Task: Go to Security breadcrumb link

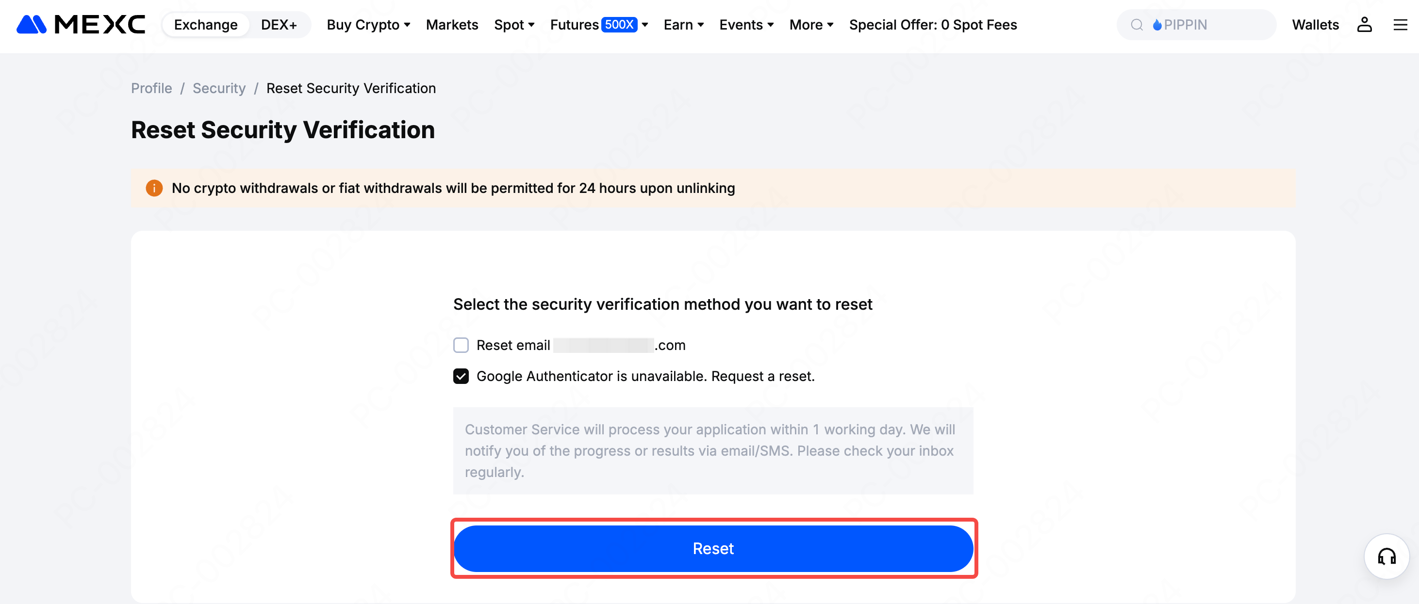Action: [219, 89]
